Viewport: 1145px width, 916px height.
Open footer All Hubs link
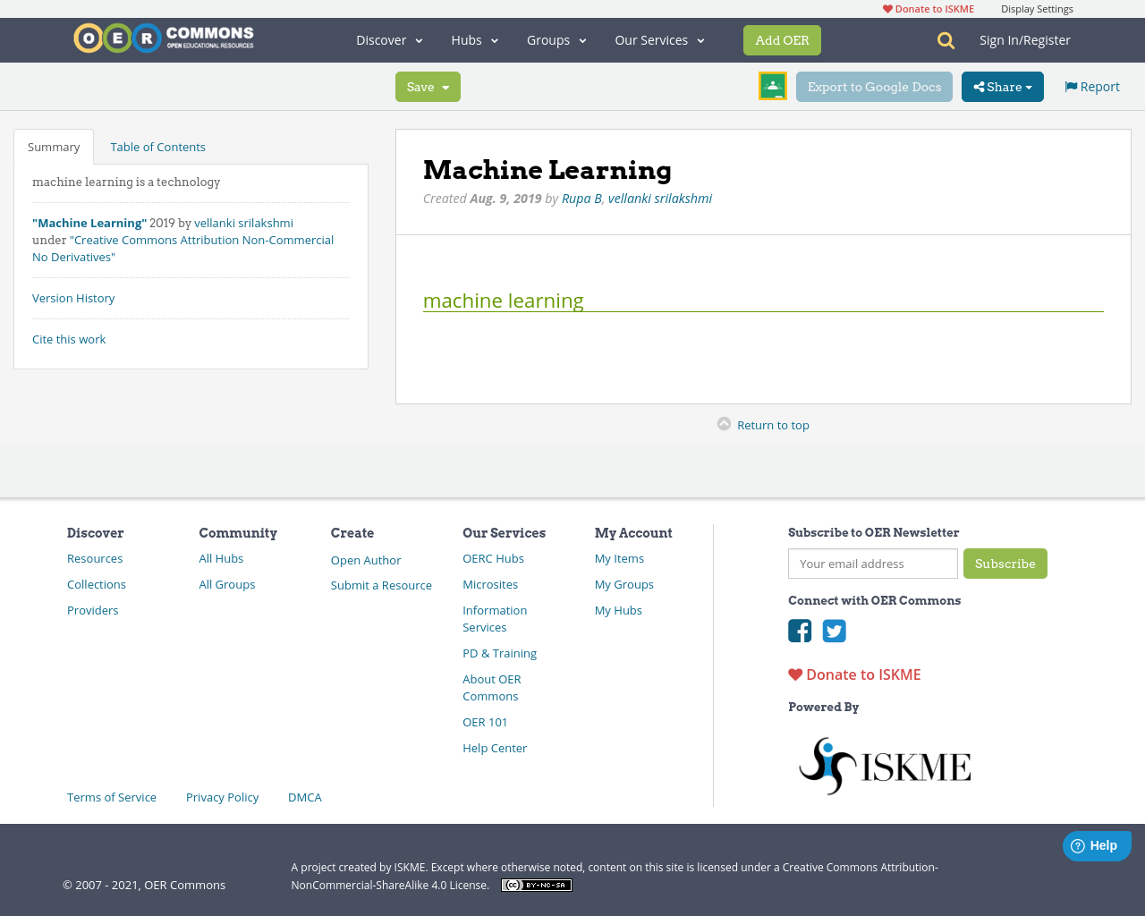point(221,558)
